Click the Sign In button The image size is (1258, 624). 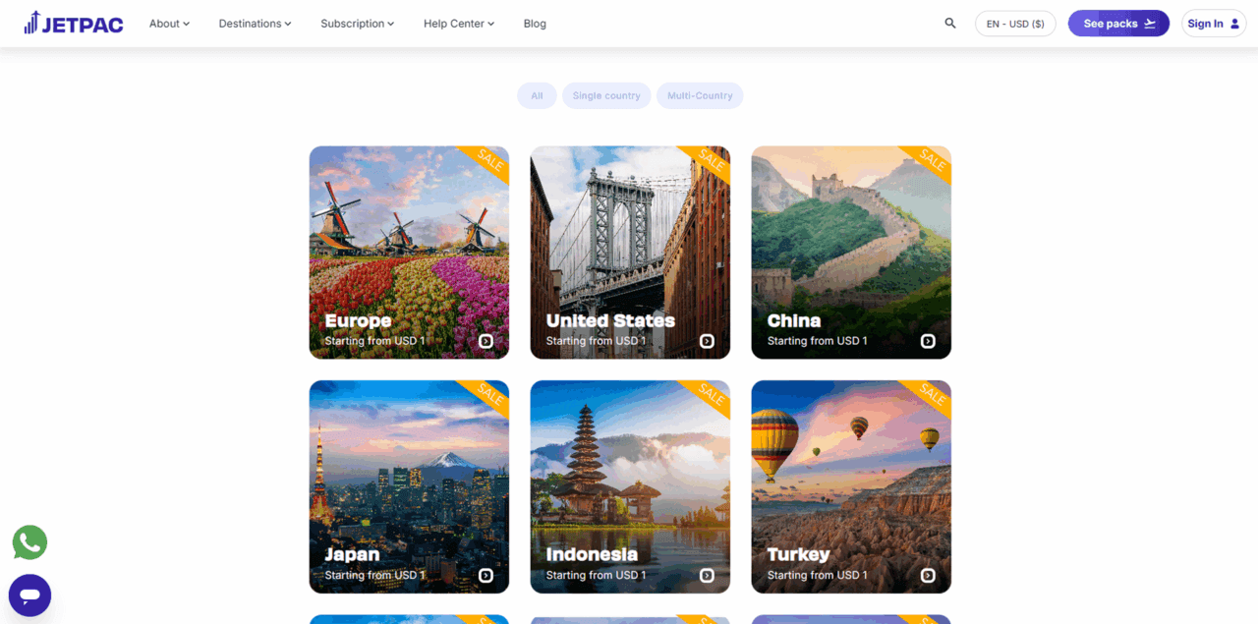coord(1214,24)
